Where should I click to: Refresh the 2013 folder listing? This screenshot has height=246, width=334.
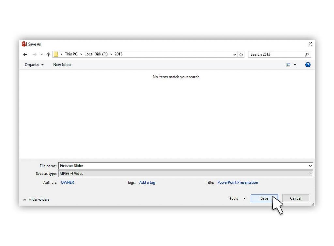(x=241, y=55)
